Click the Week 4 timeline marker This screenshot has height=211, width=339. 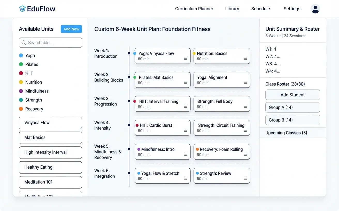(x=129, y=125)
